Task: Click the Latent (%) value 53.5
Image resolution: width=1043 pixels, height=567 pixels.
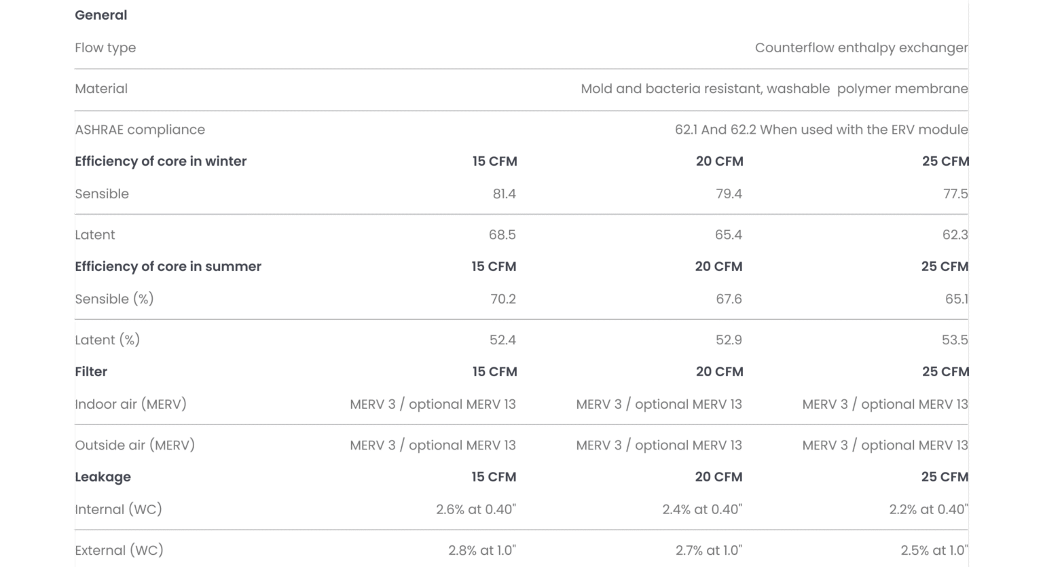Action: tap(954, 340)
